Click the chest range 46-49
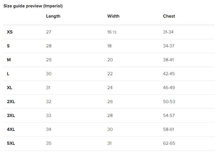The width and height of the screenshot is (217, 155). click(x=169, y=88)
